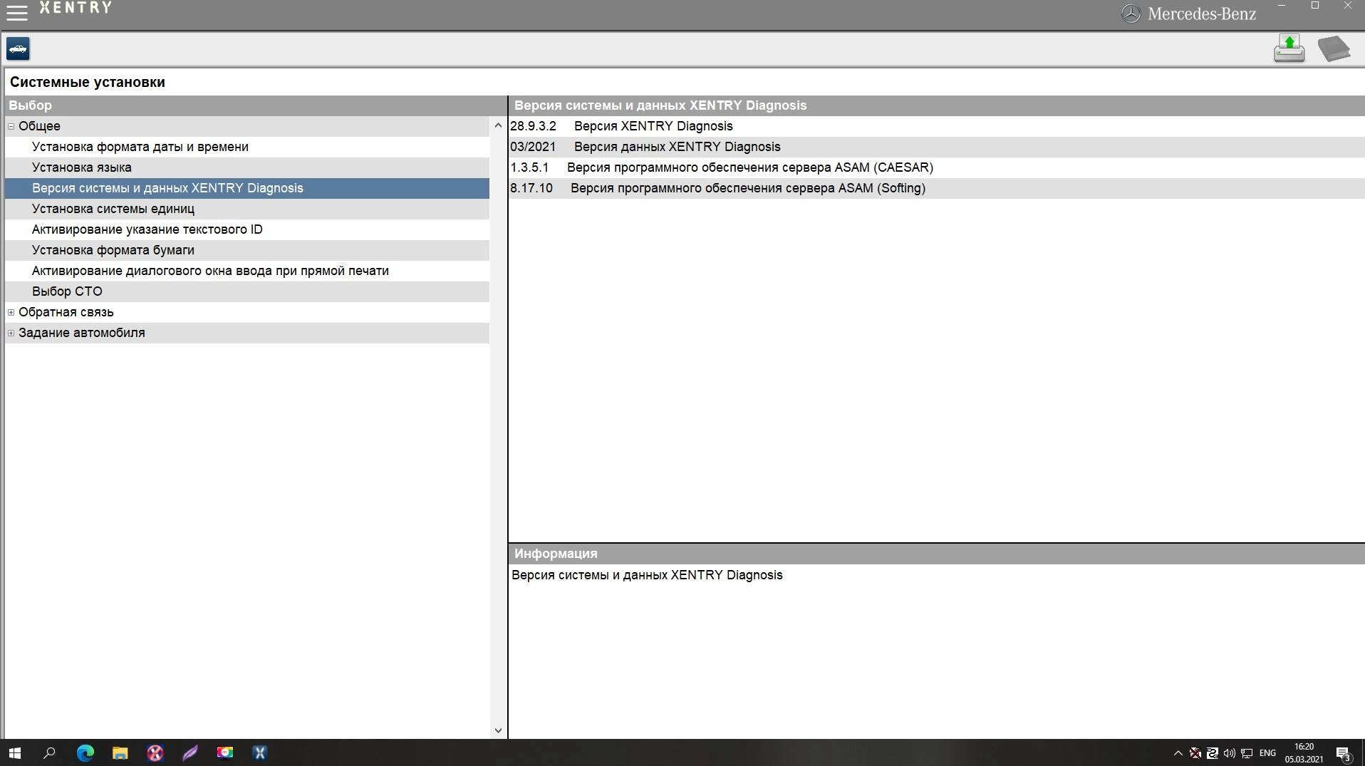
Task: Open the network status tray icon
Action: [1247, 753]
